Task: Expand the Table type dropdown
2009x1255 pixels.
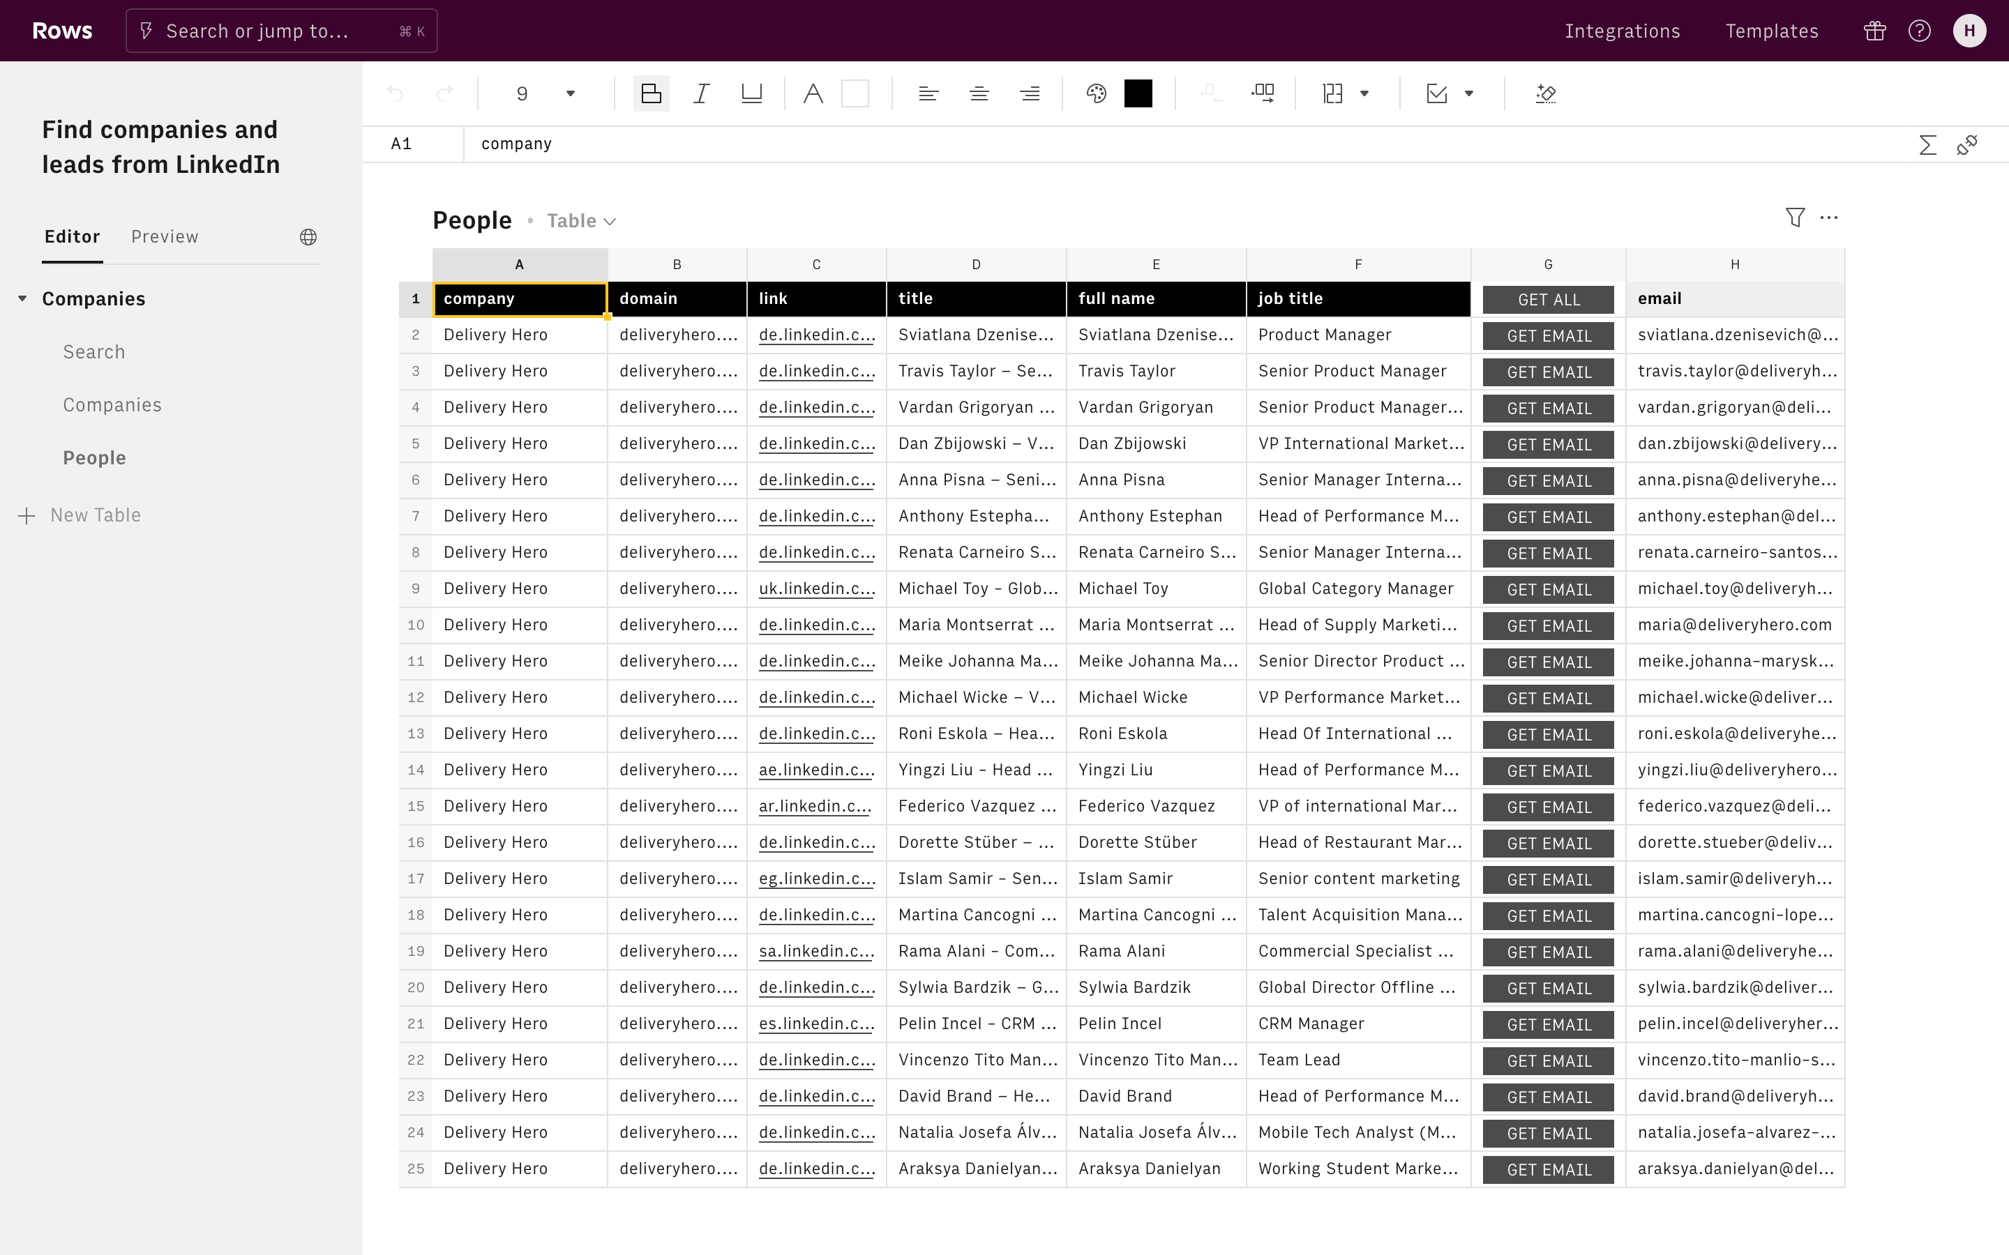Action: tap(581, 221)
